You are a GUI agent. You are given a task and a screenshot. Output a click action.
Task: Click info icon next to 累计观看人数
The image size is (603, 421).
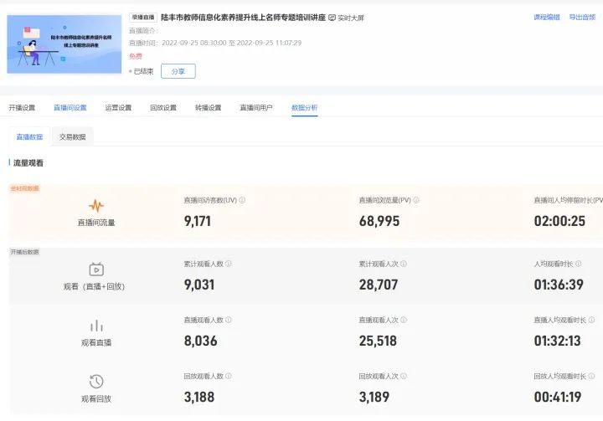[x=228, y=264]
